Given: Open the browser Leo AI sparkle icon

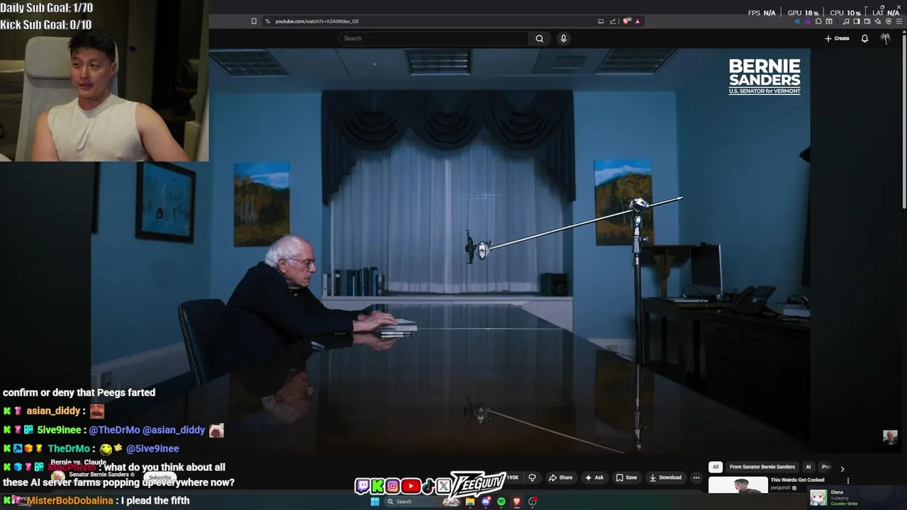Looking at the screenshot, I should (878, 21).
